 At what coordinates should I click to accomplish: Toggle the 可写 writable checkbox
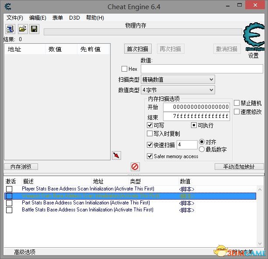pyautogui.click(x=150, y=125)
